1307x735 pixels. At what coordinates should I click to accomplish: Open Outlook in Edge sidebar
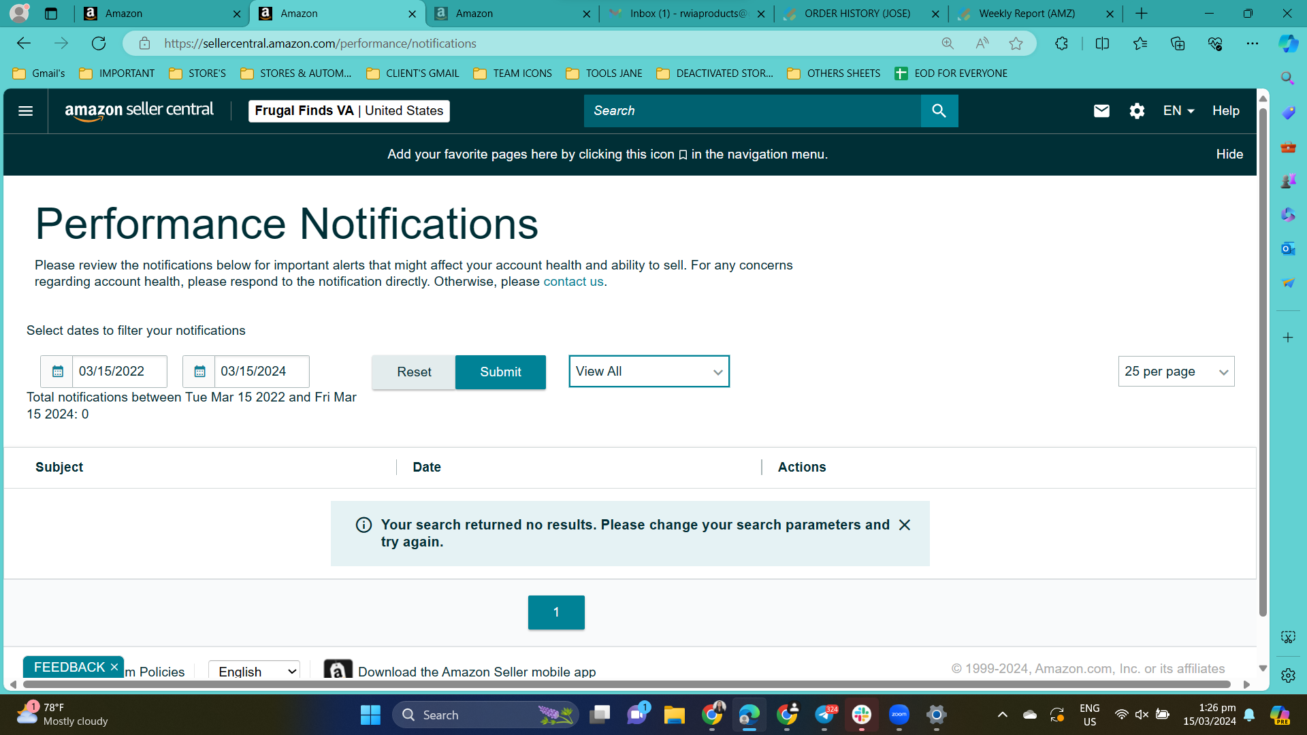click(1288, 248)
